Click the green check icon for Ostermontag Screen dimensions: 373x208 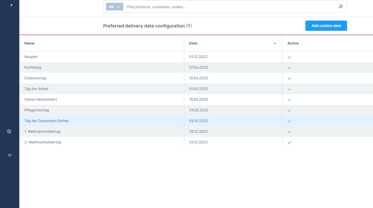coord(289,78)
